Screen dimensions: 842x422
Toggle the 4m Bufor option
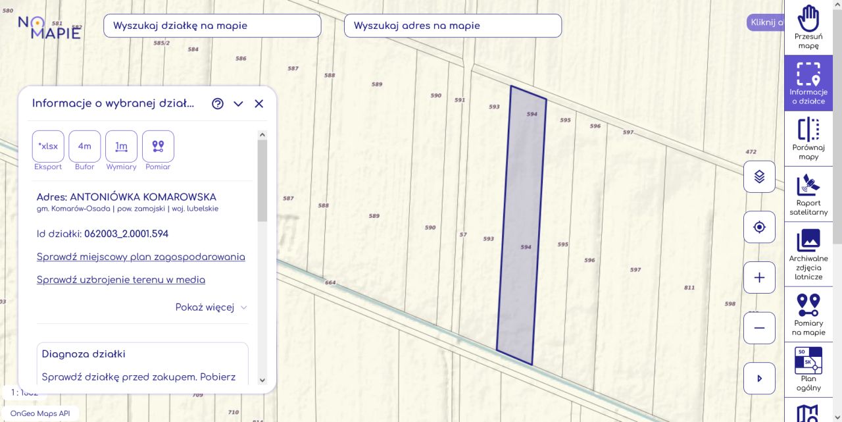pos(85,146)
